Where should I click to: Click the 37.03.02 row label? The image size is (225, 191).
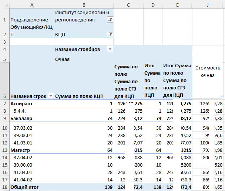tap(23, 128)
